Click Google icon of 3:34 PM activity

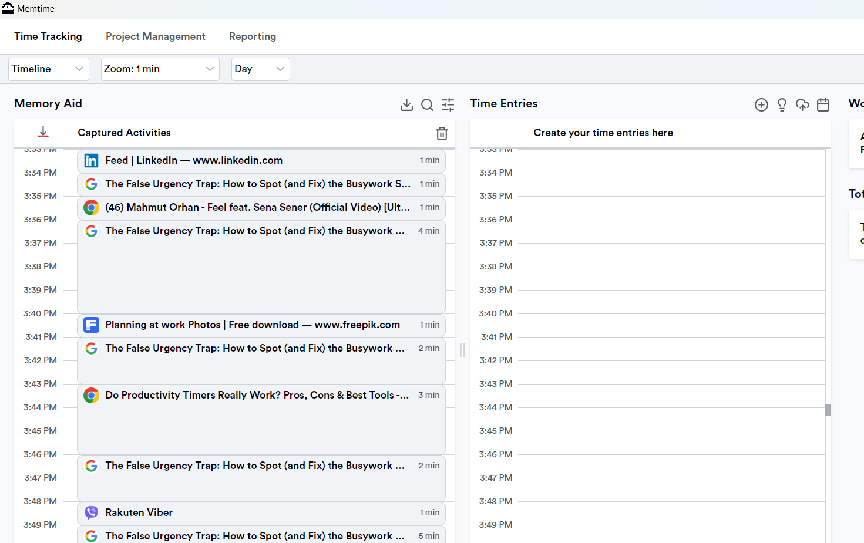point(91,184)
